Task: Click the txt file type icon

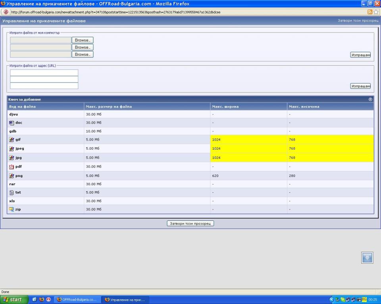Action: click(12, 193)
